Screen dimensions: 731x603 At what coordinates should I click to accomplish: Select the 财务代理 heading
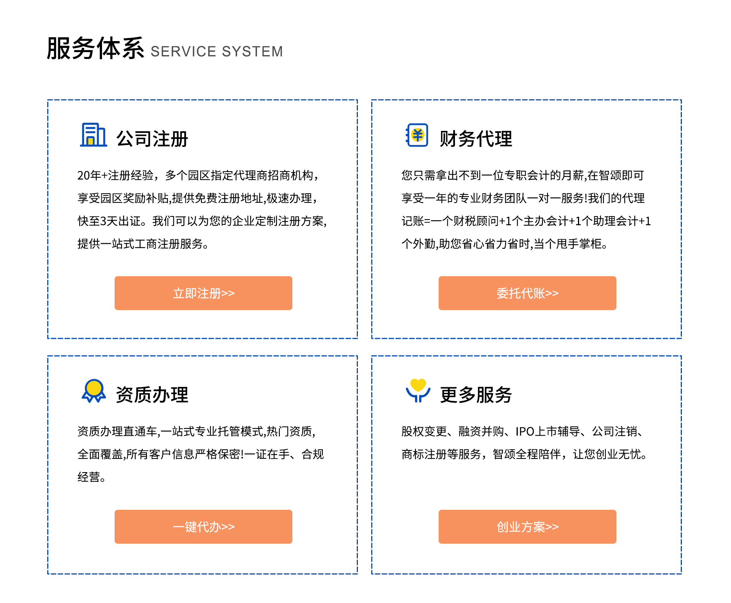point(477,139)
